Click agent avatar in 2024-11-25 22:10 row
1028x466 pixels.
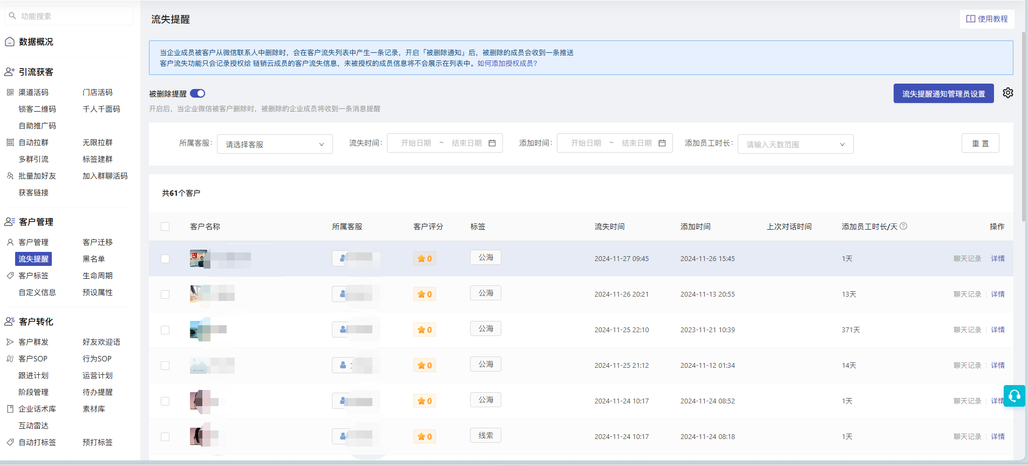point(343,329)
